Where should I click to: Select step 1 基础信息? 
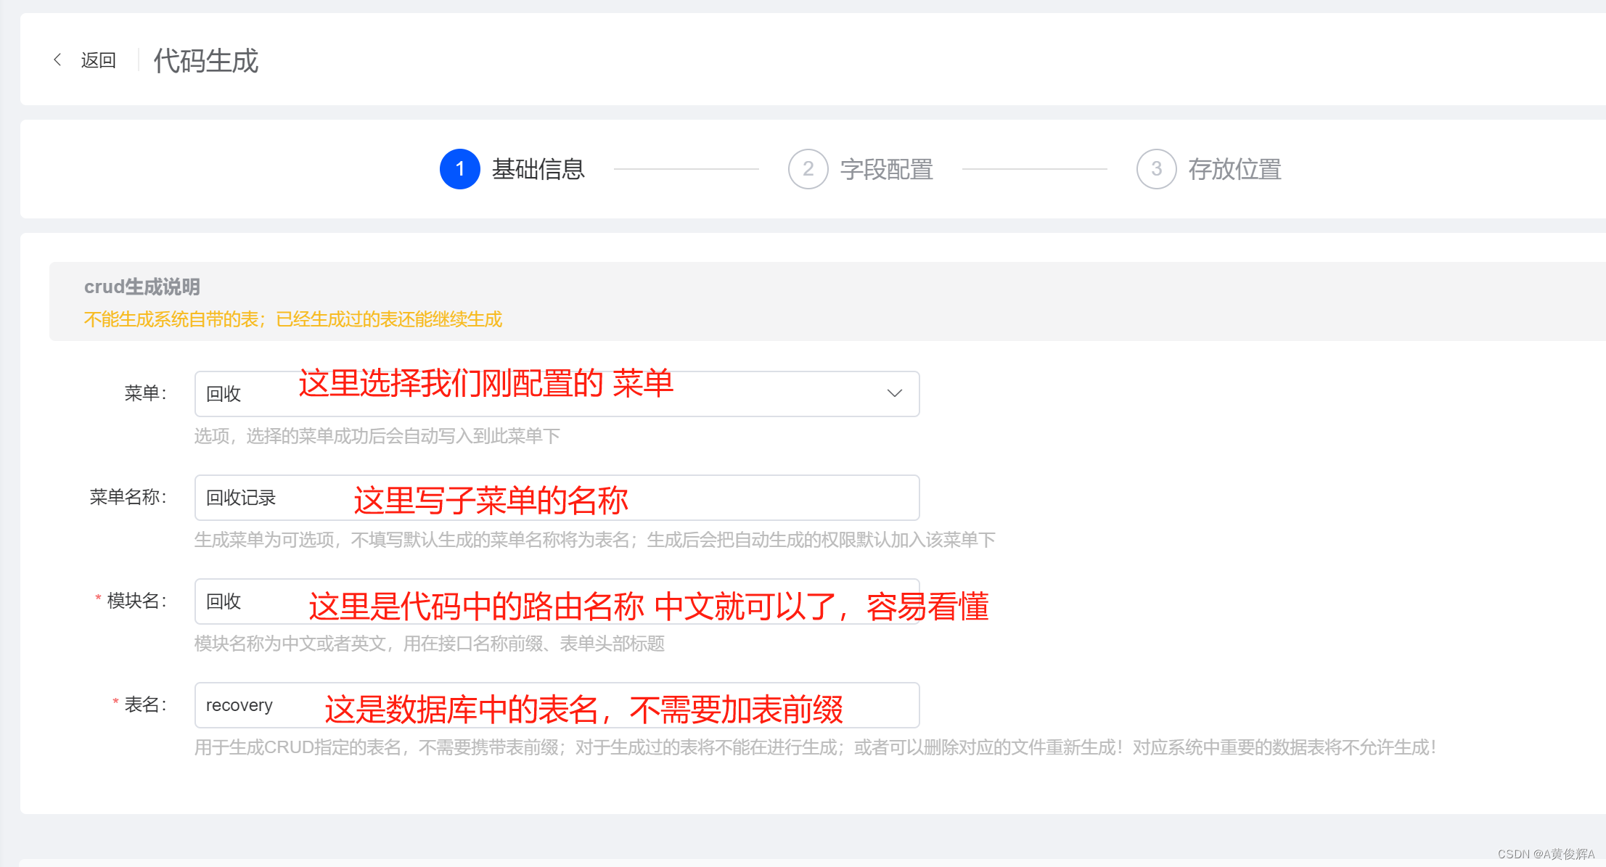point(513,169)
